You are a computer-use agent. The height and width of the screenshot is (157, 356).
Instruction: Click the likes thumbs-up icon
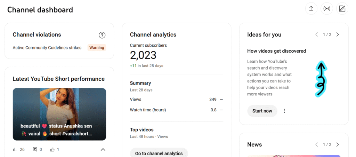coord(52,149)
